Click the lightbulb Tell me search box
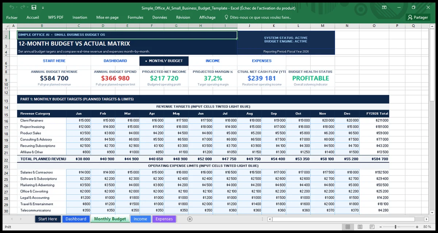The height and width of the screenshot is (233, 438). (x=257, y=17)
